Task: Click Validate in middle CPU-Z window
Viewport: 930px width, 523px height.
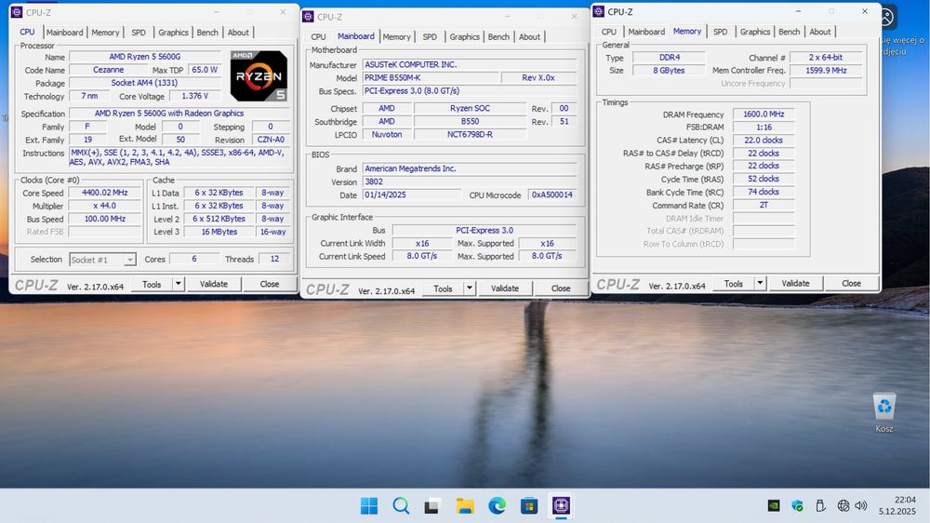Action: point(505,288)
